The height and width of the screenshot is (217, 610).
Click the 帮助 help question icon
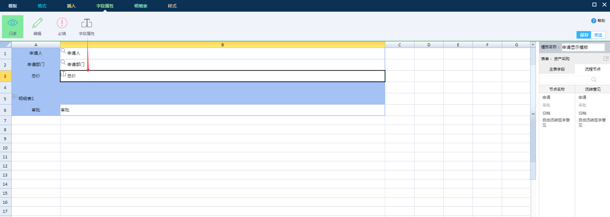click(x=593, y=21)
